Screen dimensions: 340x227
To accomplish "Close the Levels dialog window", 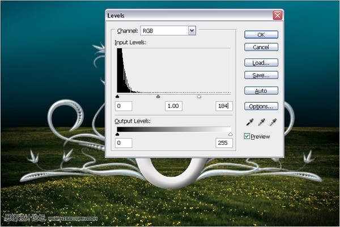I will pyautogui.click(x=277, y=15).
